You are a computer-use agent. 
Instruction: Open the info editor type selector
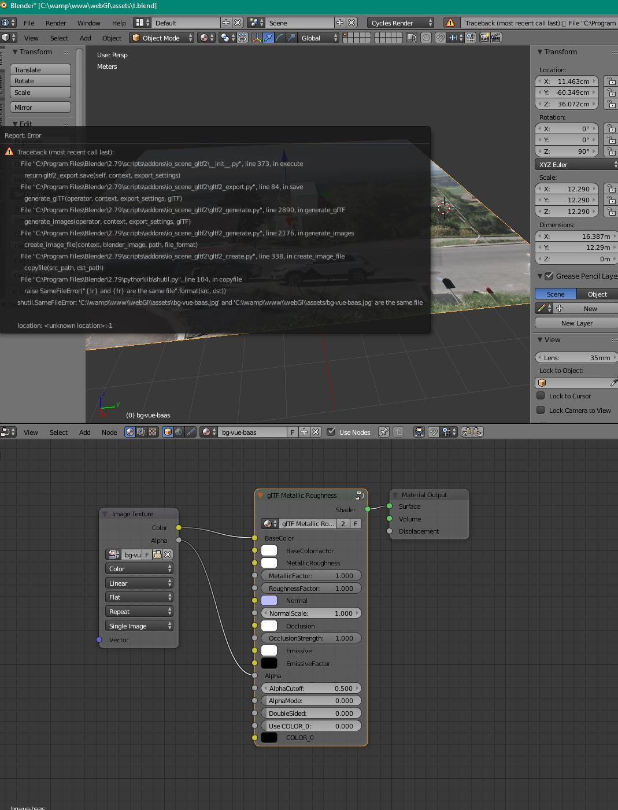[x=8, y=23]
